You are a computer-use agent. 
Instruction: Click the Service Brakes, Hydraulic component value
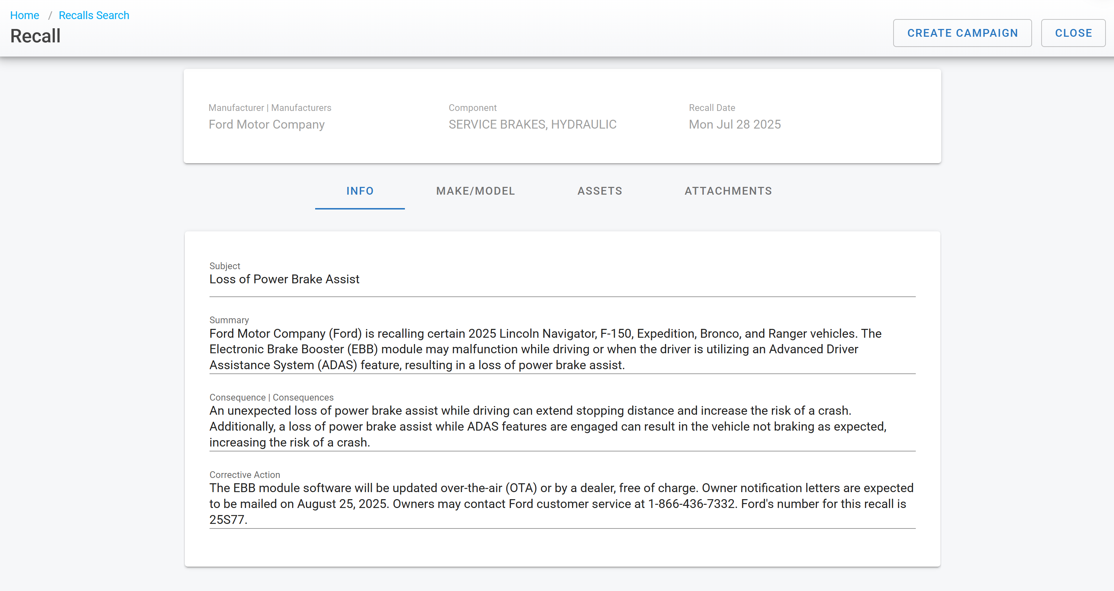[x=532, y=124]
